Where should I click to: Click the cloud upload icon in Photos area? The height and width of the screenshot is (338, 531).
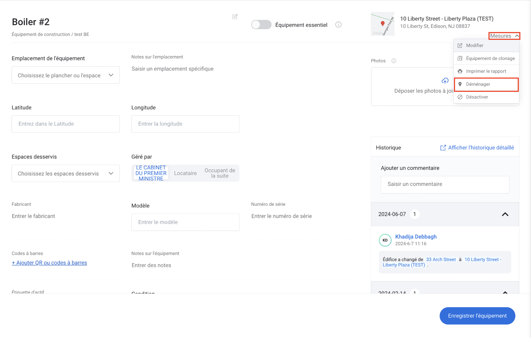(445, 81)
